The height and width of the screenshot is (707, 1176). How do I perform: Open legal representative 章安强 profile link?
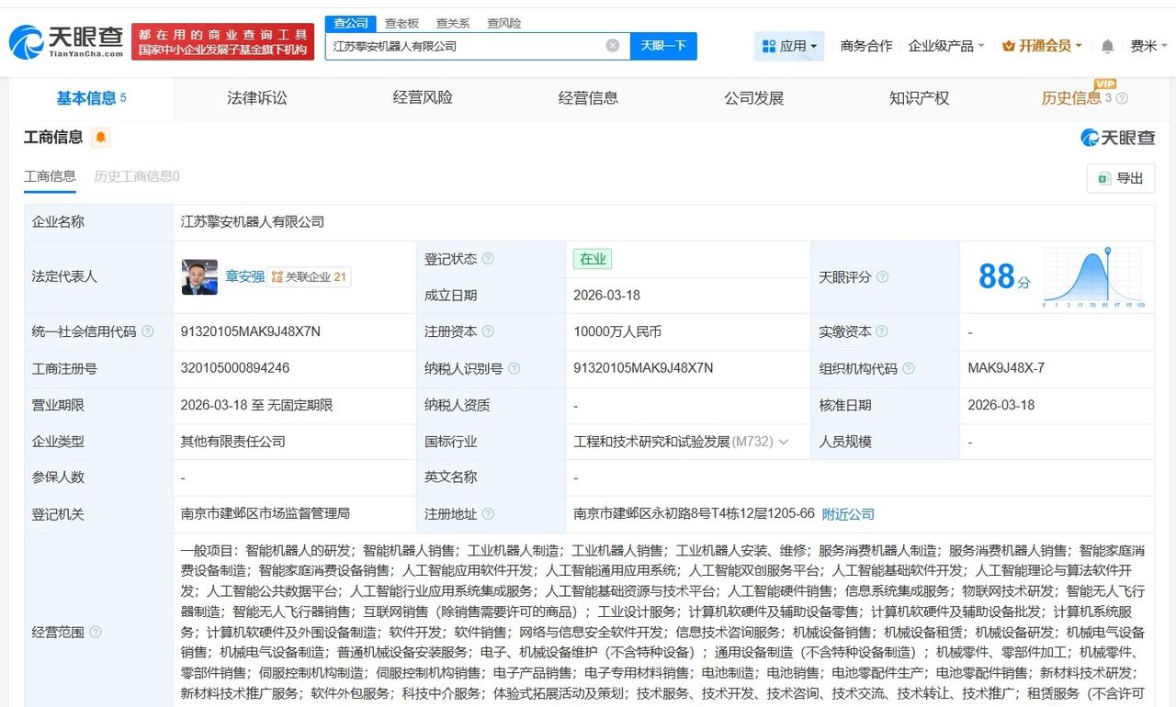243,275
